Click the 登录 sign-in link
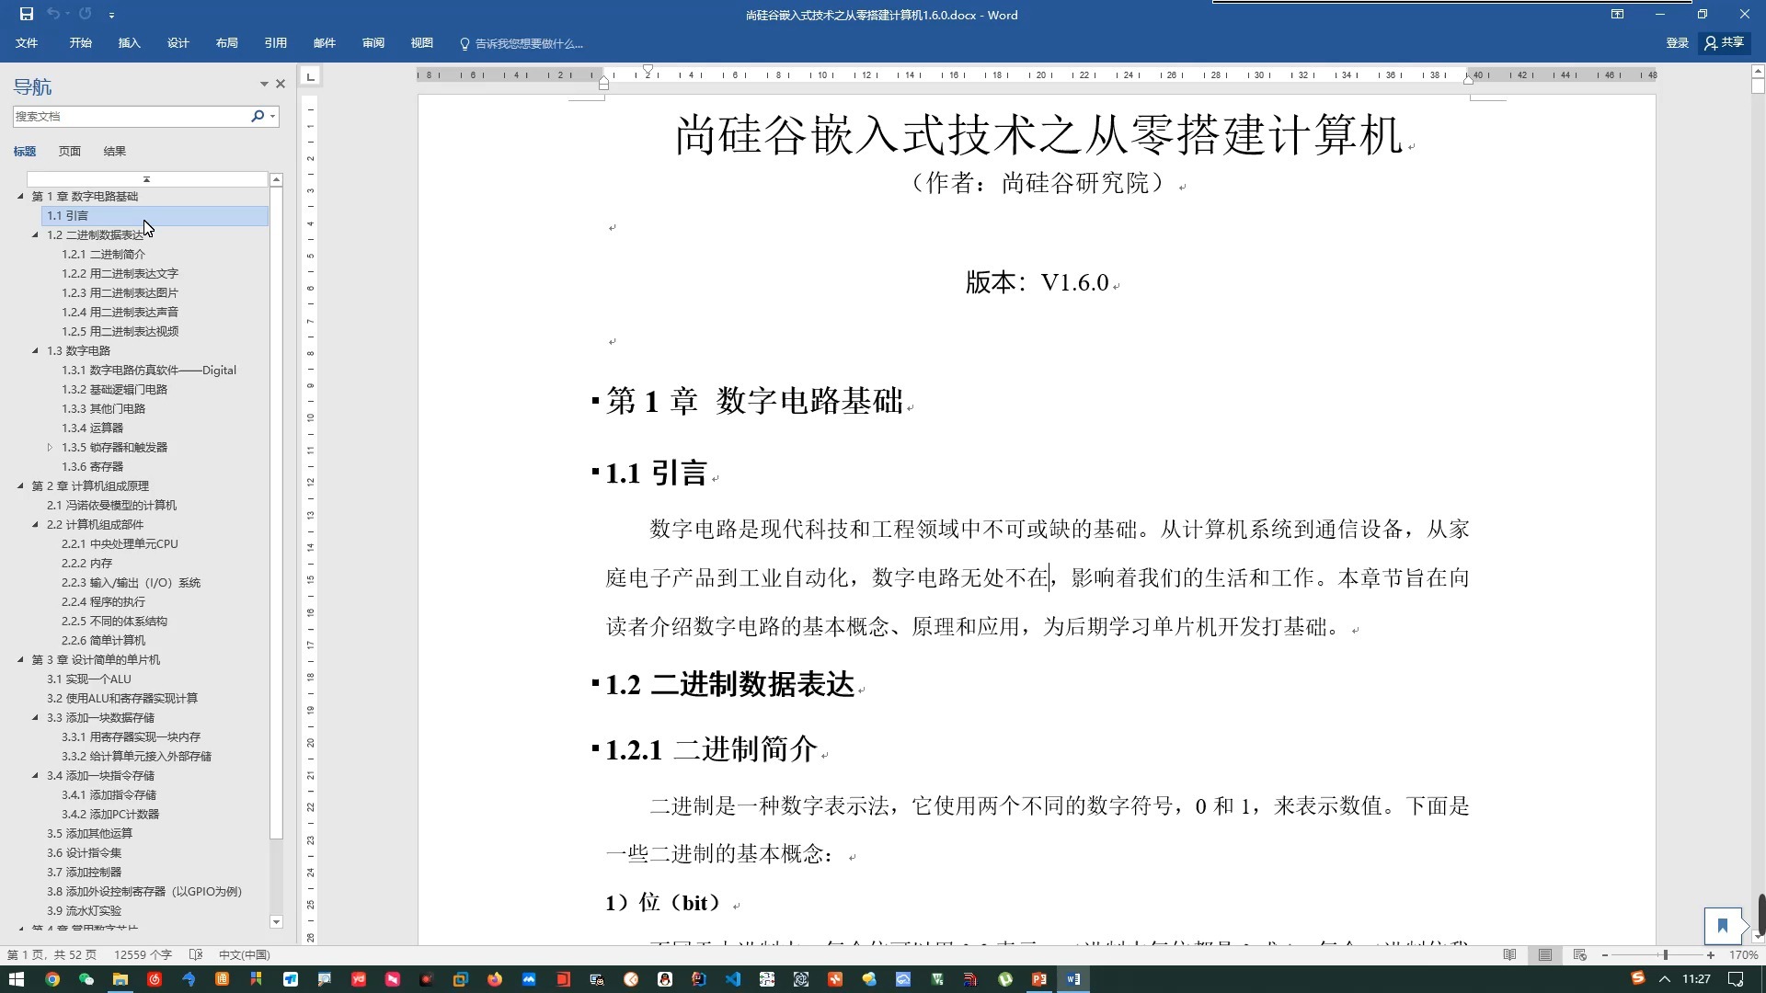 tap(1677, 43)
